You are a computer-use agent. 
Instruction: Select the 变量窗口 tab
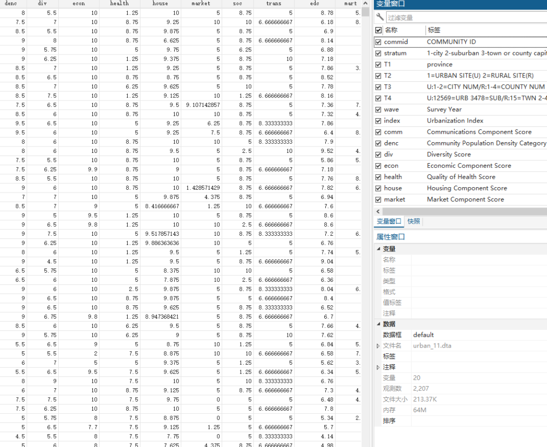click(389, 221)
